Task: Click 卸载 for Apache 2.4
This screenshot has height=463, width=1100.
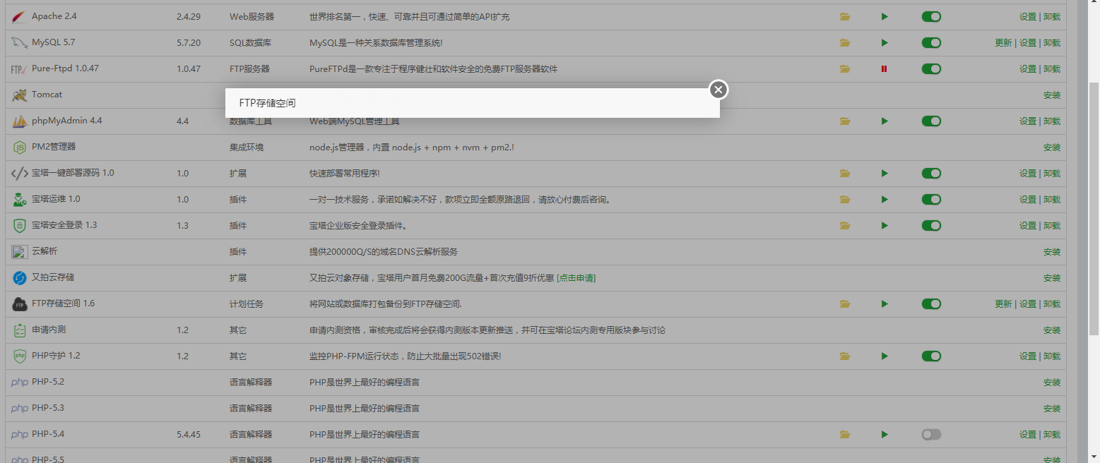Action: point(1052,17)
